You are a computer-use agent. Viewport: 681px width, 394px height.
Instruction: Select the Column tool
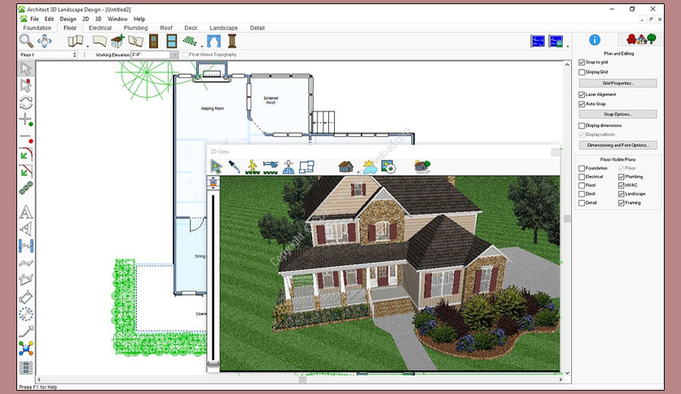(232, 42)
